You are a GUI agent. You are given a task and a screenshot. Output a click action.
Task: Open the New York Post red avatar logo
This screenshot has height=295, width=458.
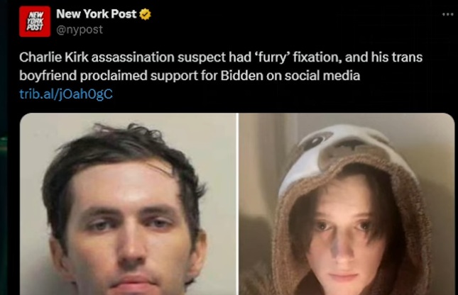[x=35, y=21]
